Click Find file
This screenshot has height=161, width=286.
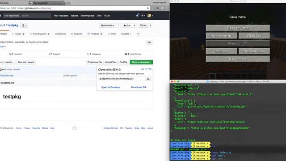coord(123,62)
